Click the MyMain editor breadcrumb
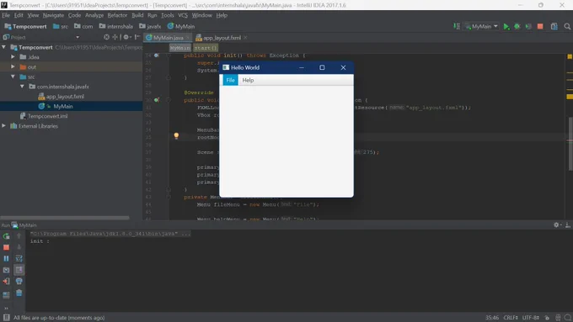Screen dimensions: 573x322 tap(179, 48)
